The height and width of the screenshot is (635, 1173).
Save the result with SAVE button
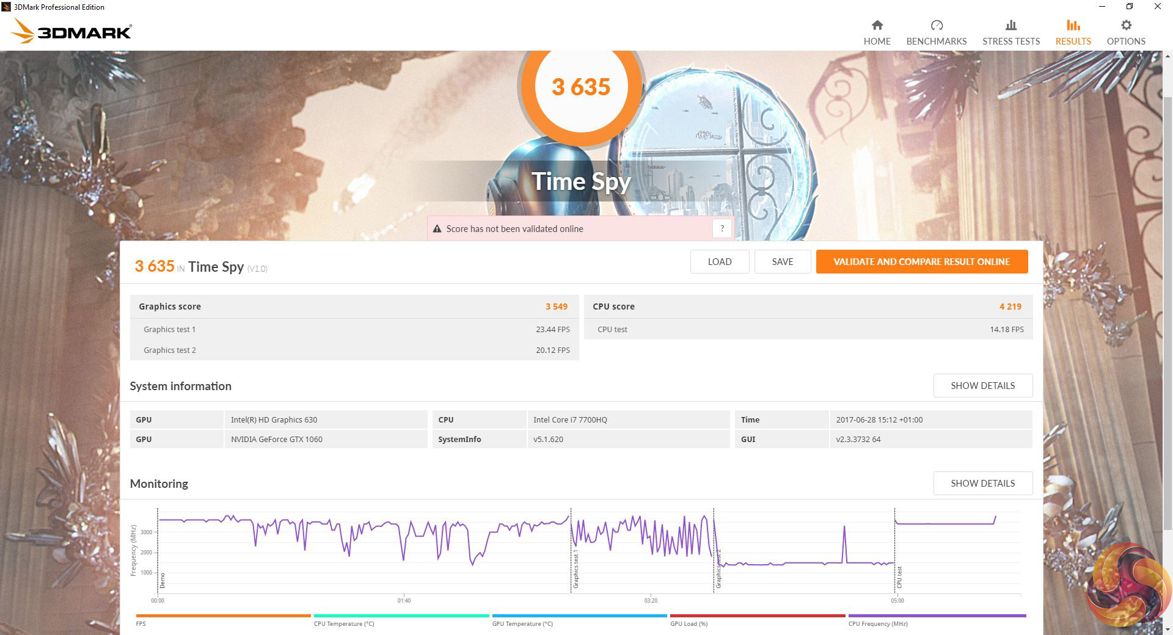[x=782, y=261]
